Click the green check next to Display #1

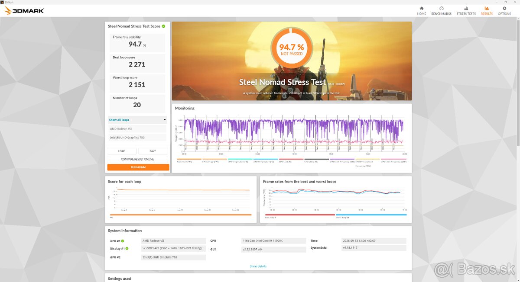click(126, 249)
